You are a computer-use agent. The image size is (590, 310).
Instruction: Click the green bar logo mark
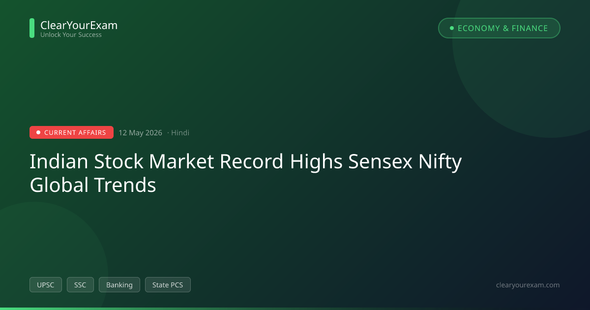32,28
